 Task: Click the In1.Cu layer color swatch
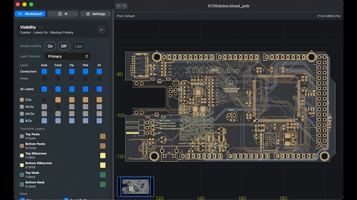pos(22,107)
